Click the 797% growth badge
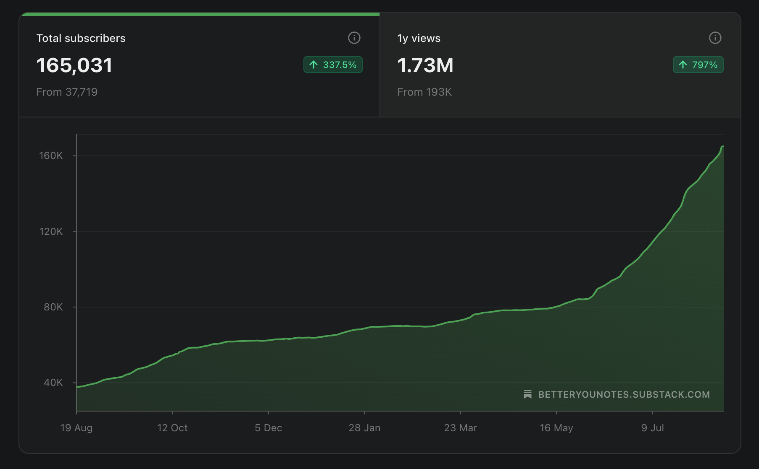The height and width of the screenshot is (469, 759). tap(698, 65)
